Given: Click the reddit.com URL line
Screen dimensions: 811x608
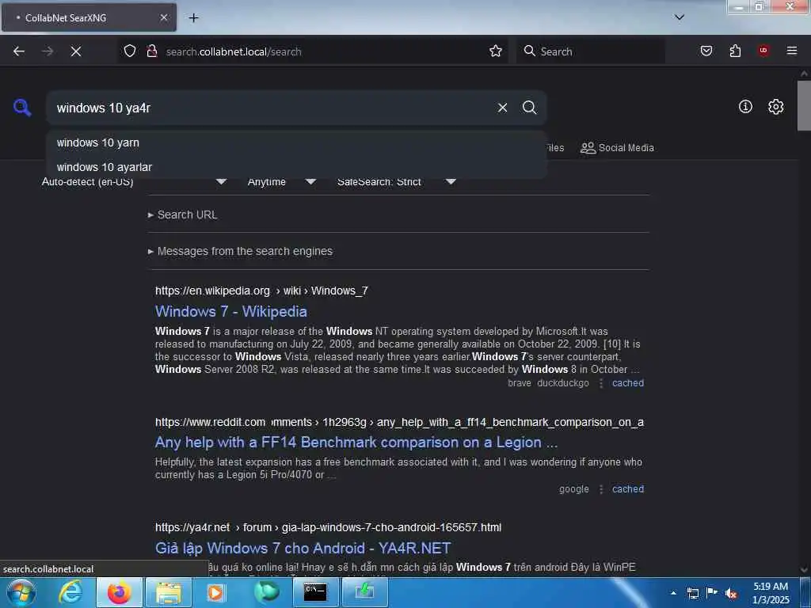Looking at the screenshot, I should coord(399,422).
